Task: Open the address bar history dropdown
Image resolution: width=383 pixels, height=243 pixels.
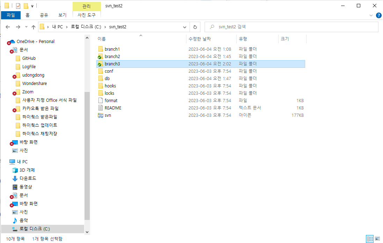Action: click(x=185, y=27)
